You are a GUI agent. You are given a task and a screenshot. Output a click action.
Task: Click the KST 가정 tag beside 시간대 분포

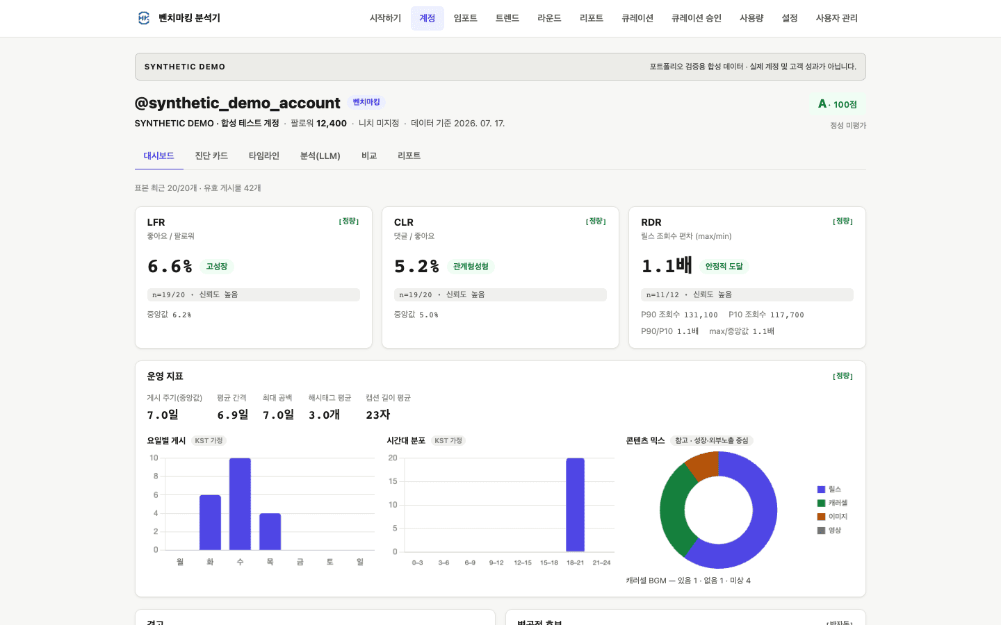pyautogui.click(x=448, y=440)
